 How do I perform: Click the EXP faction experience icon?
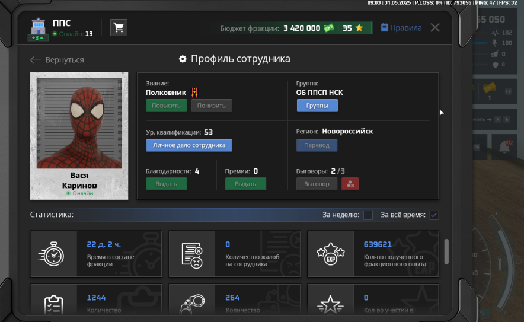[x=331, y=254]
